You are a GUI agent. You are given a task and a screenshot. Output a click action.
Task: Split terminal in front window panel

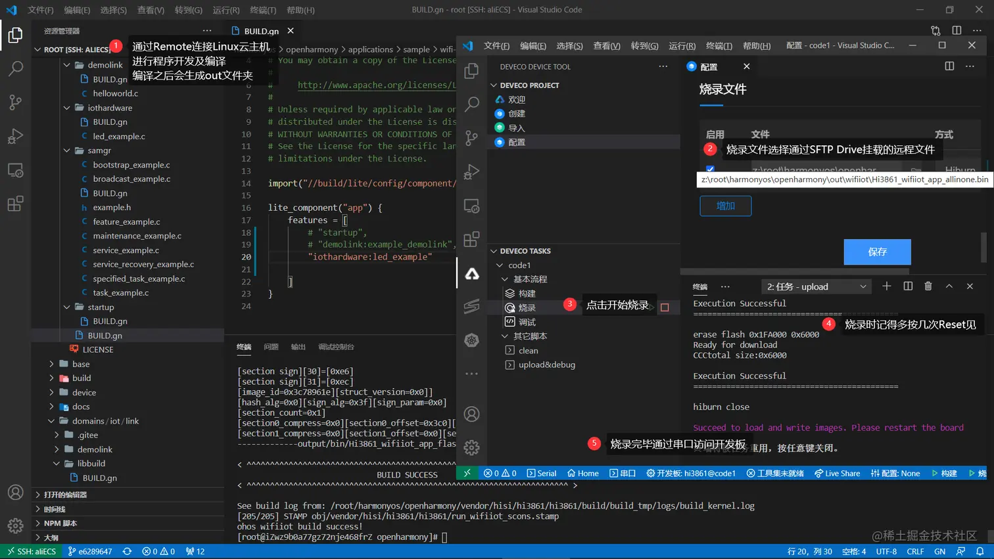click(x=908, y=286)
